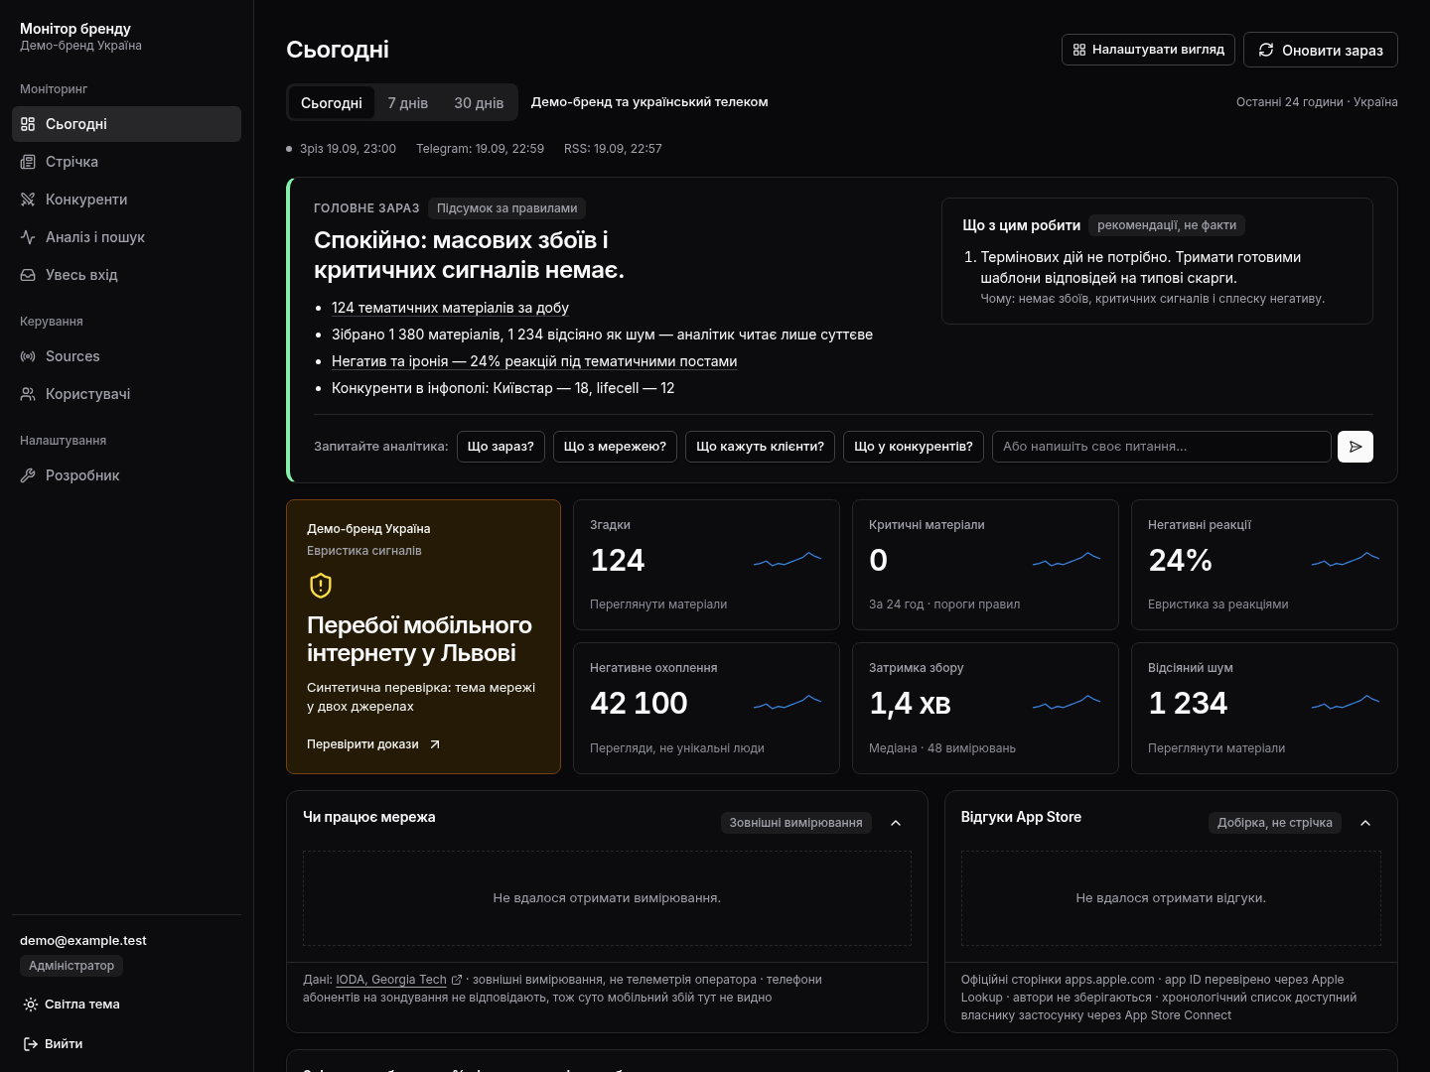The height and width of the screenshot is (1072, 1430).
Task: Switch to the 30 днів tab
Action: [x=479, y=102]
